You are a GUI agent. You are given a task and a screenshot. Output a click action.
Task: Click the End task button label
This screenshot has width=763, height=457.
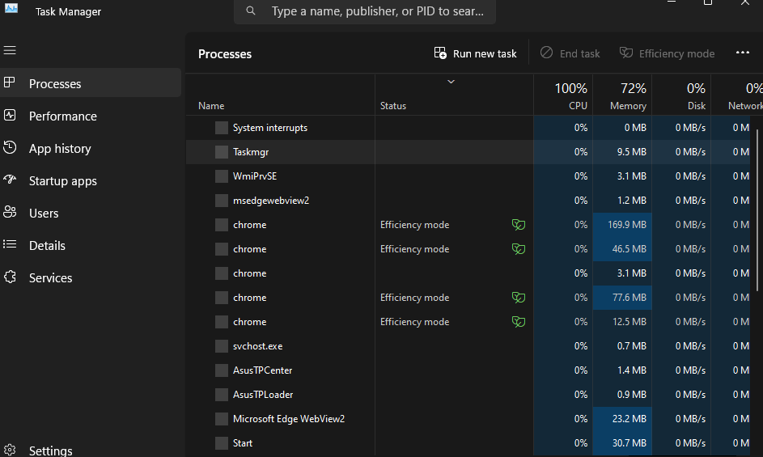point(579,53)
